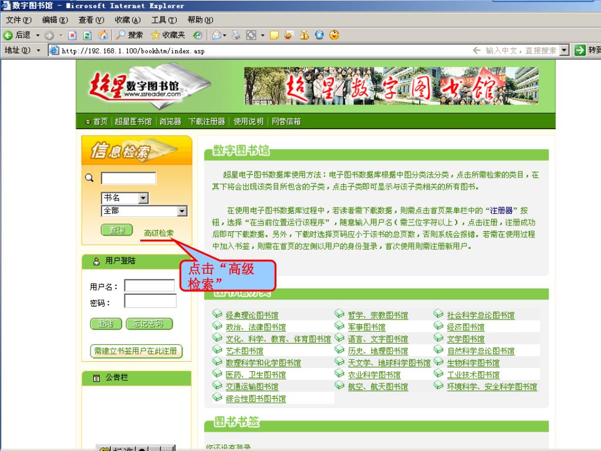Open the address bar dropdown arrow
Image resolution: width=601 pixels, height=451 pixels.
pos(564,51)
